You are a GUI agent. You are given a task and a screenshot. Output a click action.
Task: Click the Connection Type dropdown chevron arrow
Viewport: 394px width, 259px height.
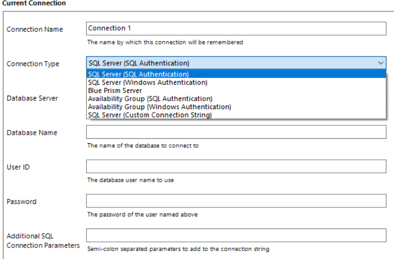(381, 63)
